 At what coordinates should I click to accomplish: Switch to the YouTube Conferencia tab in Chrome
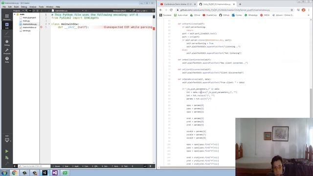pyautogui.click(x=178, y=4)
